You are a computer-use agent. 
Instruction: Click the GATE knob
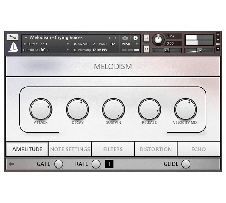coord(59,164)
